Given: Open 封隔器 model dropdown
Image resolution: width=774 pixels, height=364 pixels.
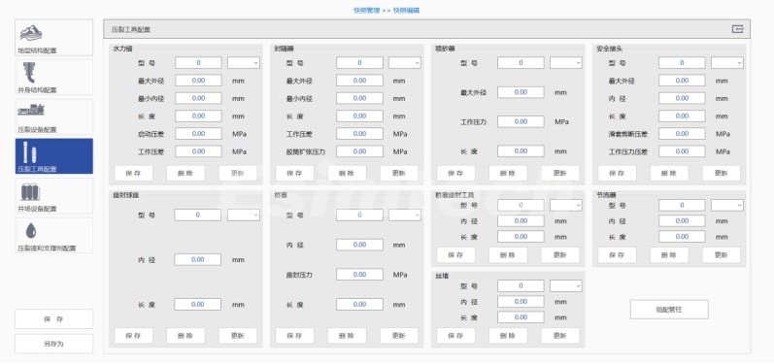Looking at the screenshot, I should [x=405, y=63].
